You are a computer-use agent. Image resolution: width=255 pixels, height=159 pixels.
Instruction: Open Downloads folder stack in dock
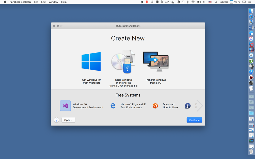(x=251, y=102)
